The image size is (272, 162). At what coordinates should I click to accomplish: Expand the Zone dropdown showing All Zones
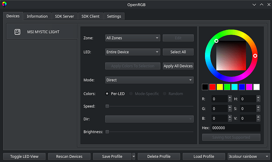click(x=133, y=38)
